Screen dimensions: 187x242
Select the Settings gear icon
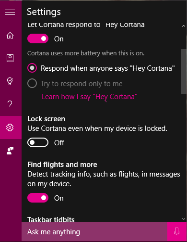click(10, 127)
